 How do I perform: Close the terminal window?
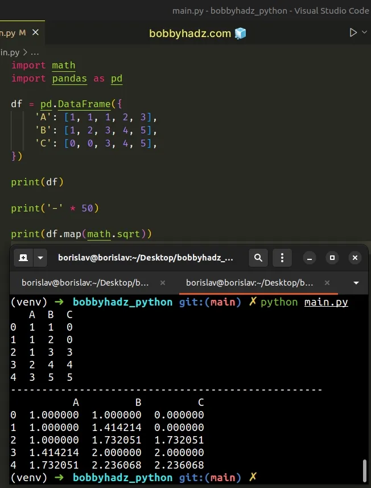[x=355, y=258]
